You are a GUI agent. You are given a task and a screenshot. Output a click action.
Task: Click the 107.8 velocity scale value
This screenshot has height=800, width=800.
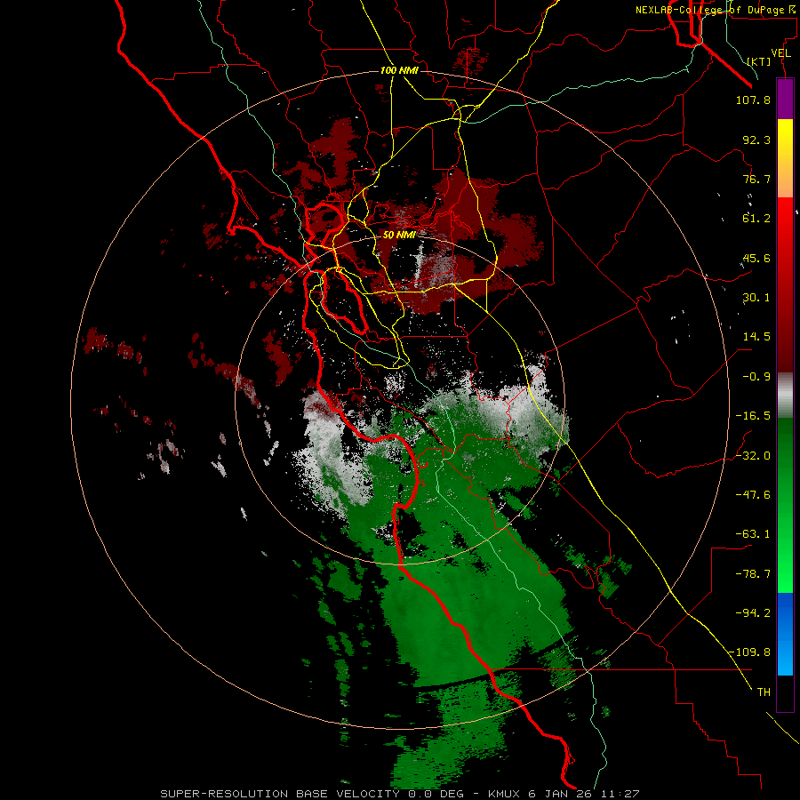point(753,100)
